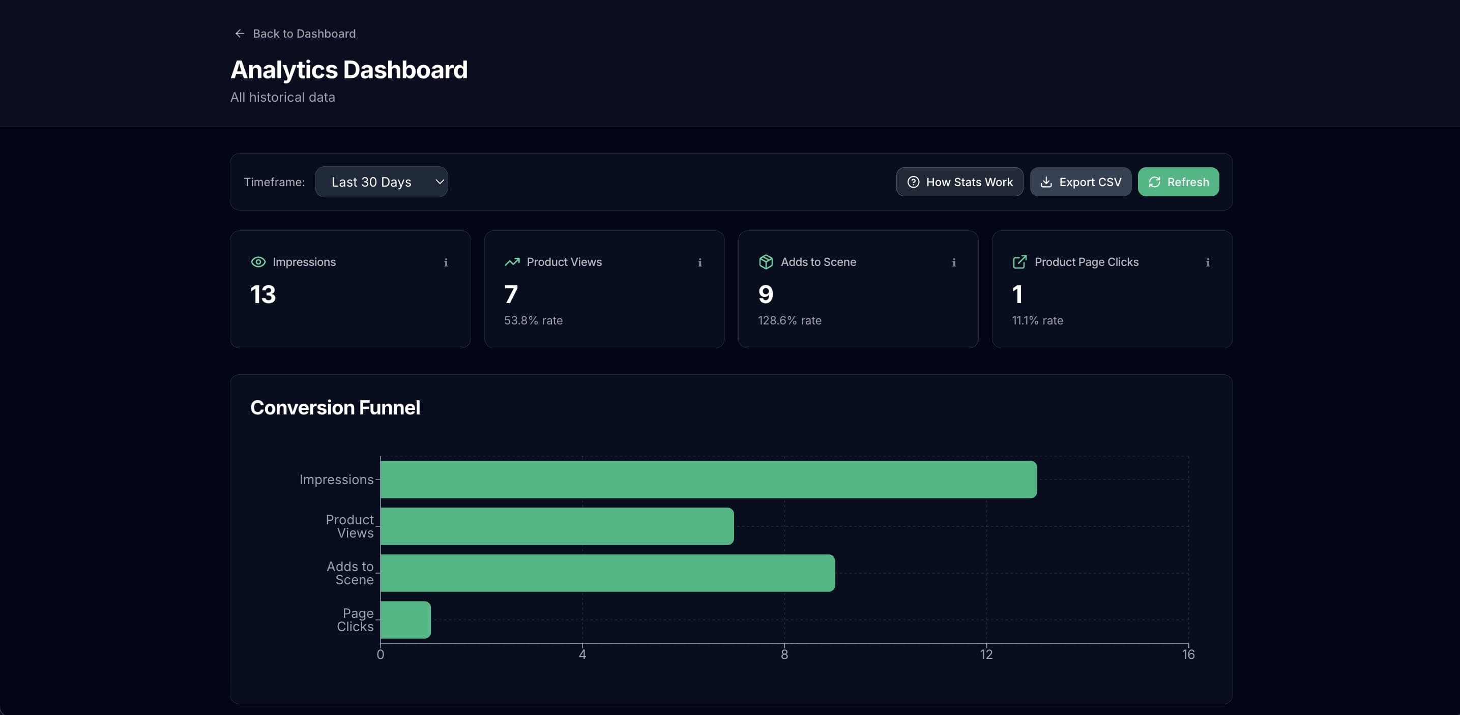Viewport: 1460px width, 715px height.
Task: Select the trending-up icon on Product Views card
Action: (512, 262)
